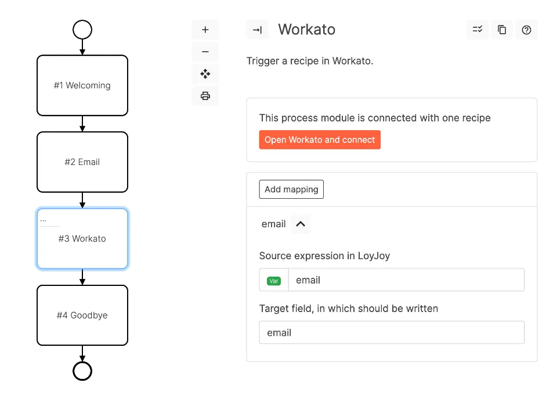
Task: Click Open Workato and connect
Action: pyautogui.click(x=320, y=139)
